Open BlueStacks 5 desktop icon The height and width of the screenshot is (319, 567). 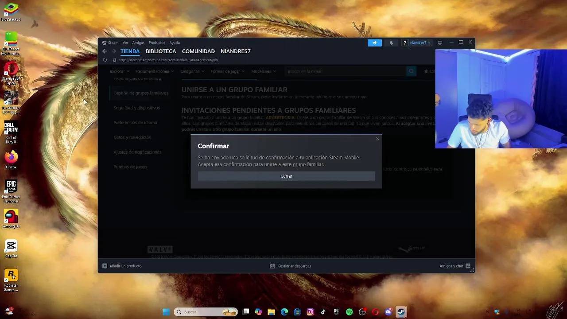coord(11,12)
